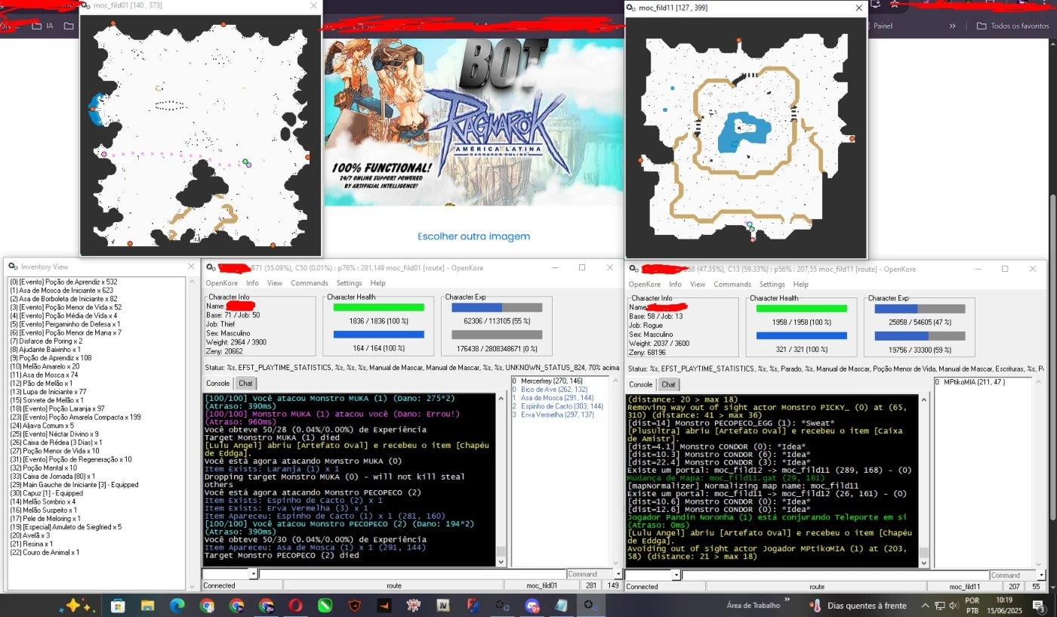Image resolution: width=1057 pixels, height=617 pixels.
Task: Select 'Caixa de Jornada (80) x 1' in inventory
Action: [53, 477]
